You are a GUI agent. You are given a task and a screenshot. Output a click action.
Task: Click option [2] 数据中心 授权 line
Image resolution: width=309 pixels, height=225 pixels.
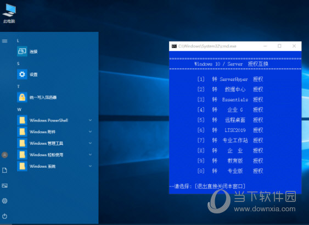(230, 90)
